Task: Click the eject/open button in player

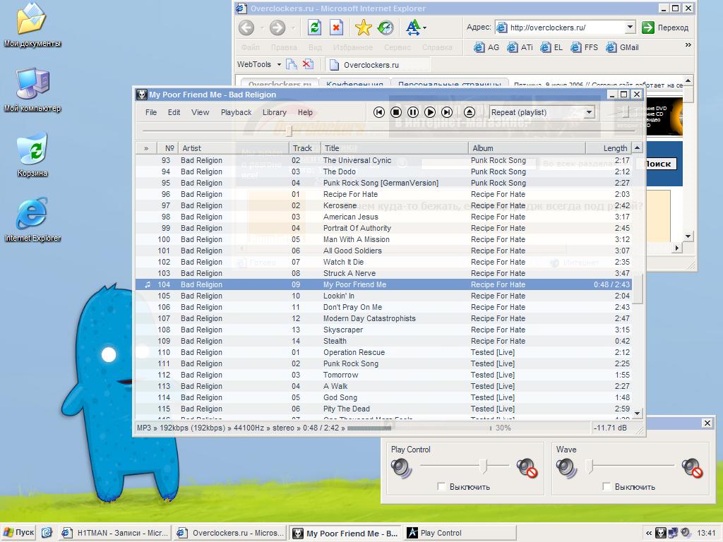Action: pyautogui.click(x=470, y=112)
